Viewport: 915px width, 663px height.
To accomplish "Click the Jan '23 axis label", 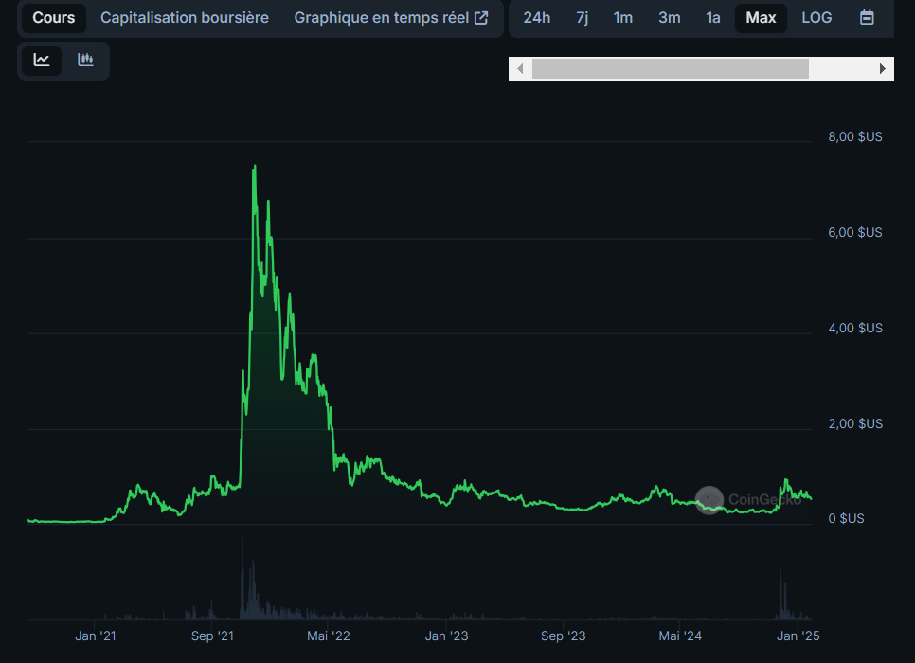I will [x=446, y=636].
